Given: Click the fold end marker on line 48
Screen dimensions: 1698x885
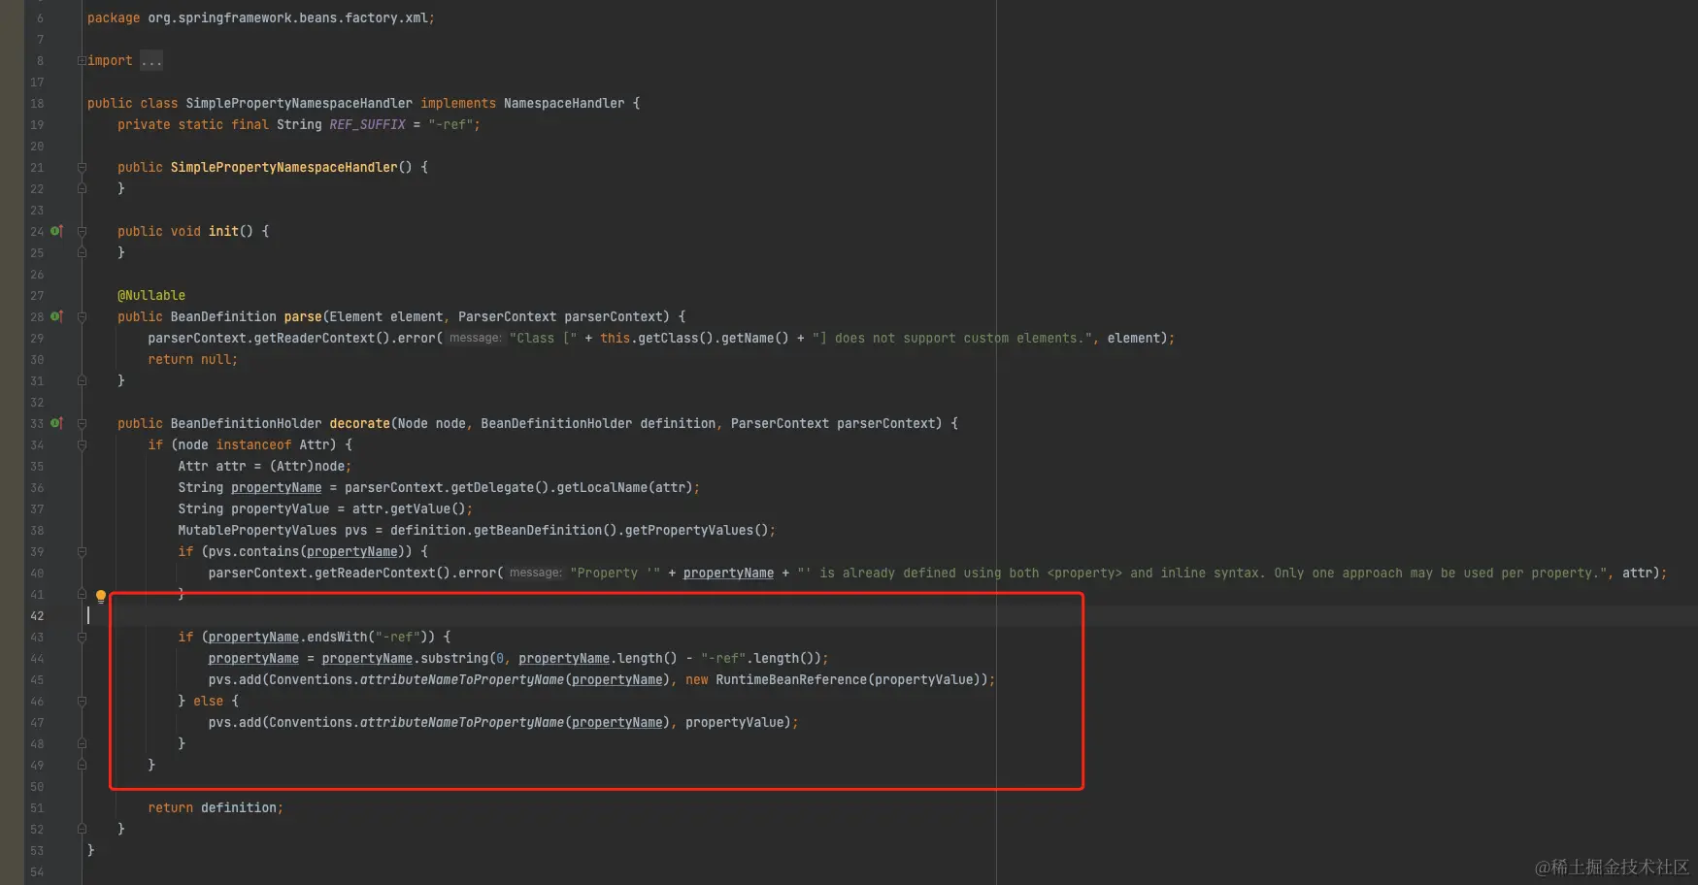Looking at the screenshot, I should tap(82, 743).
